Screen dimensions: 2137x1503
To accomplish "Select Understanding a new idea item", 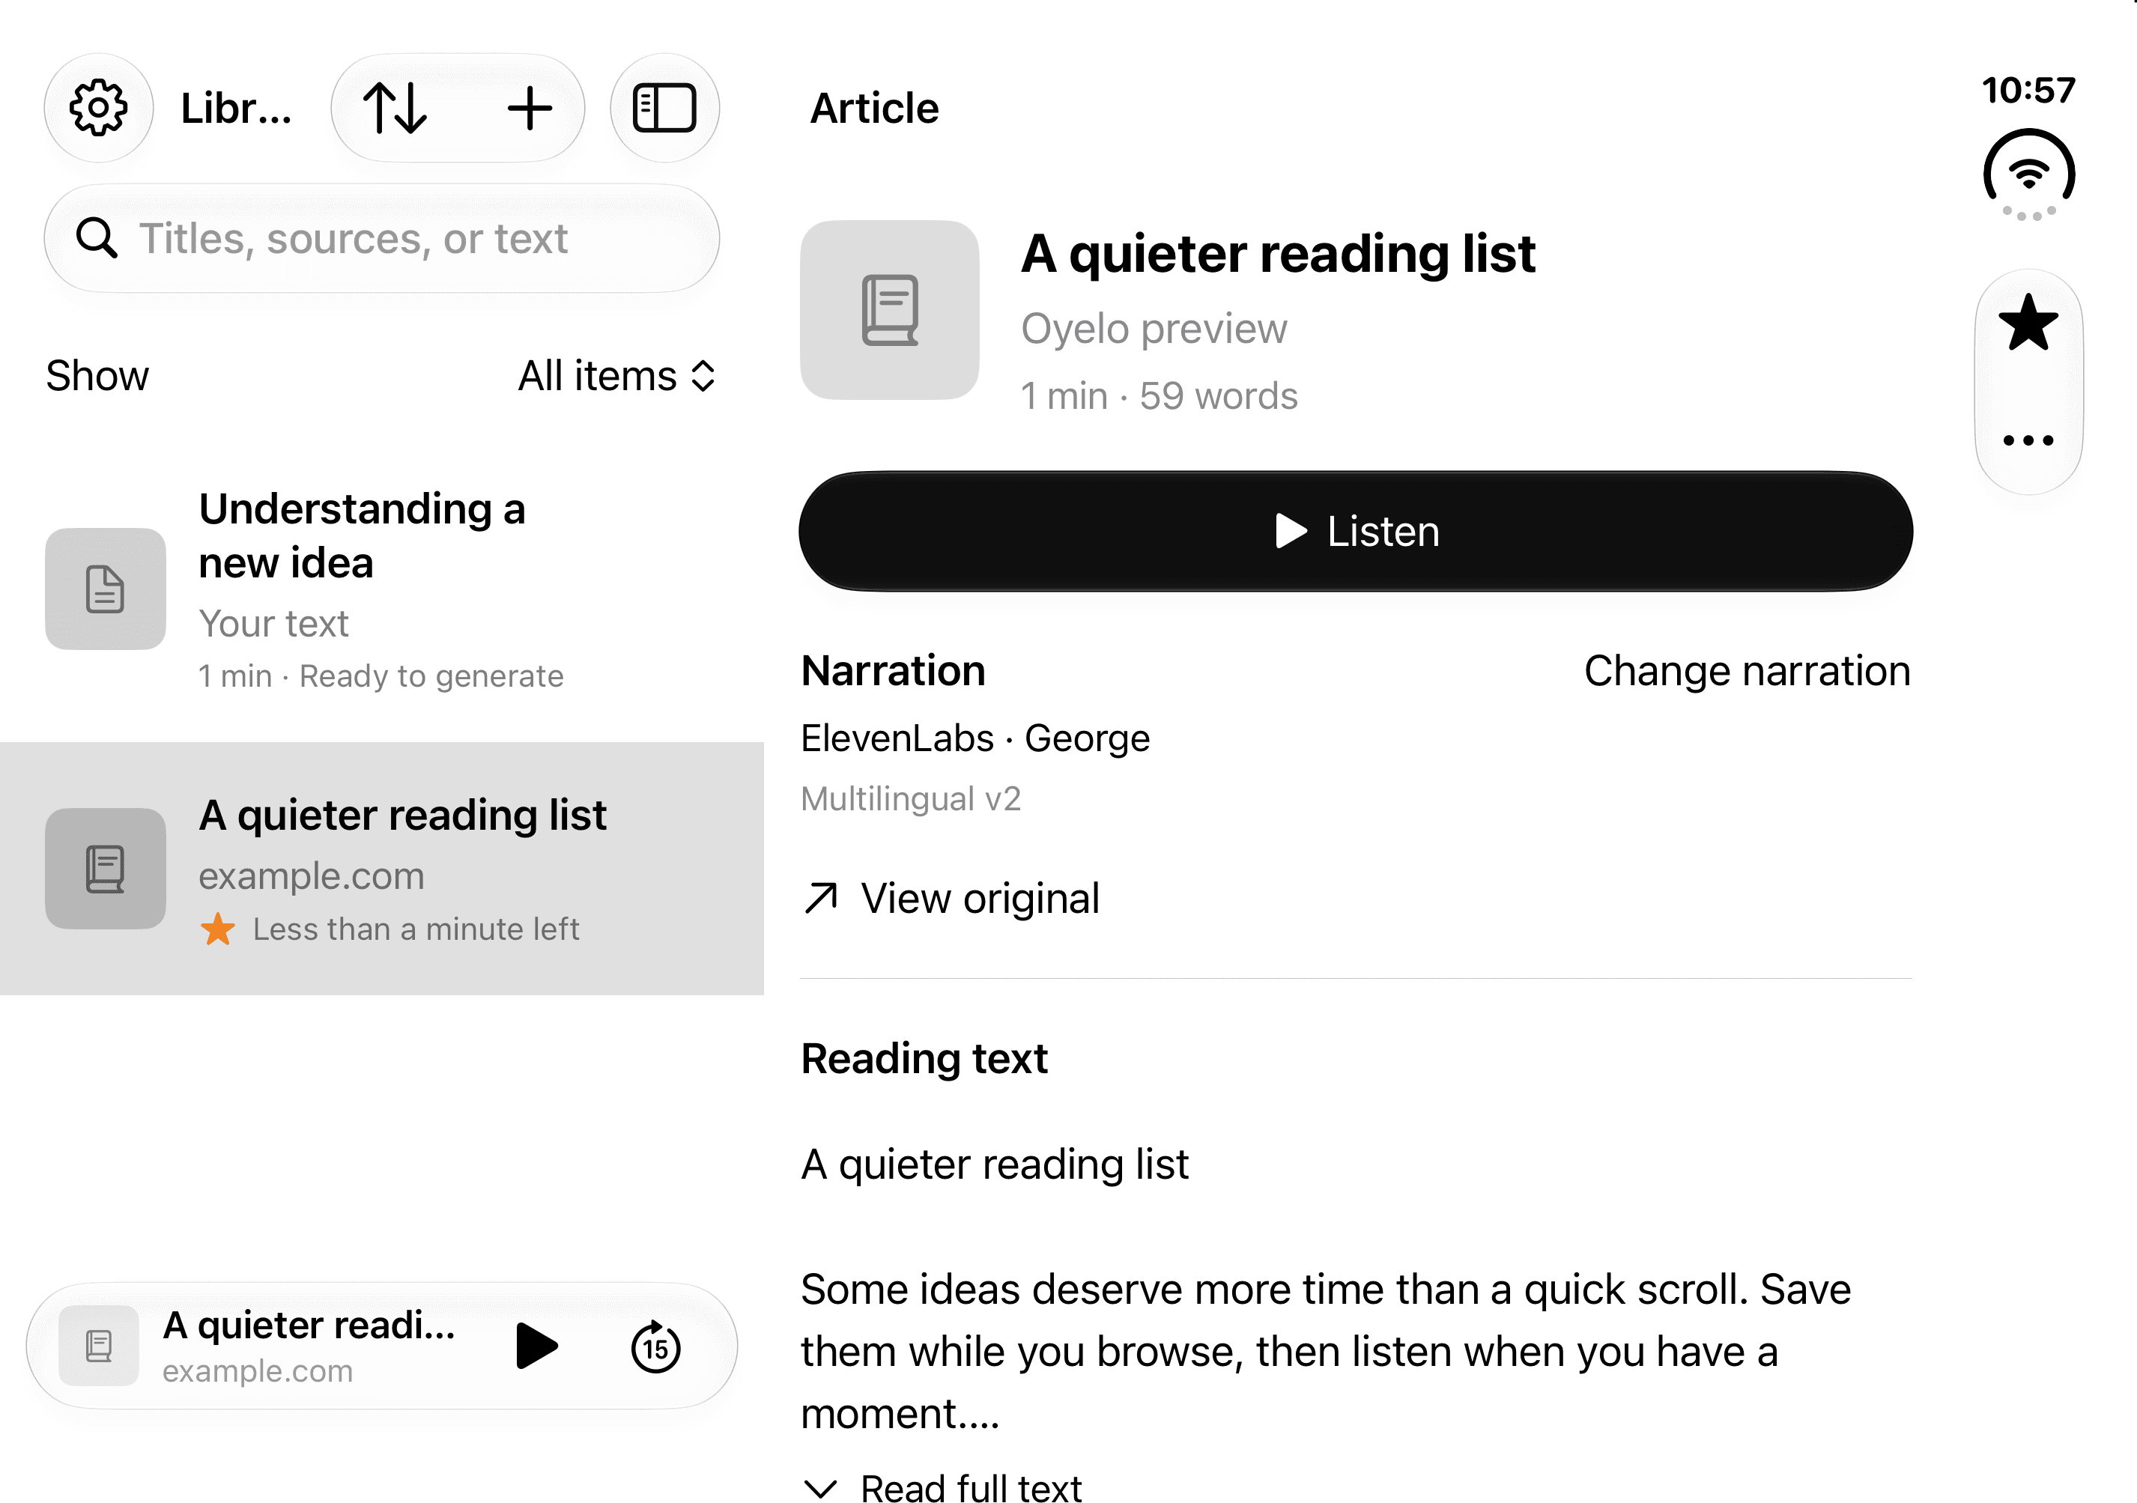I will click(x=381, y=589).
